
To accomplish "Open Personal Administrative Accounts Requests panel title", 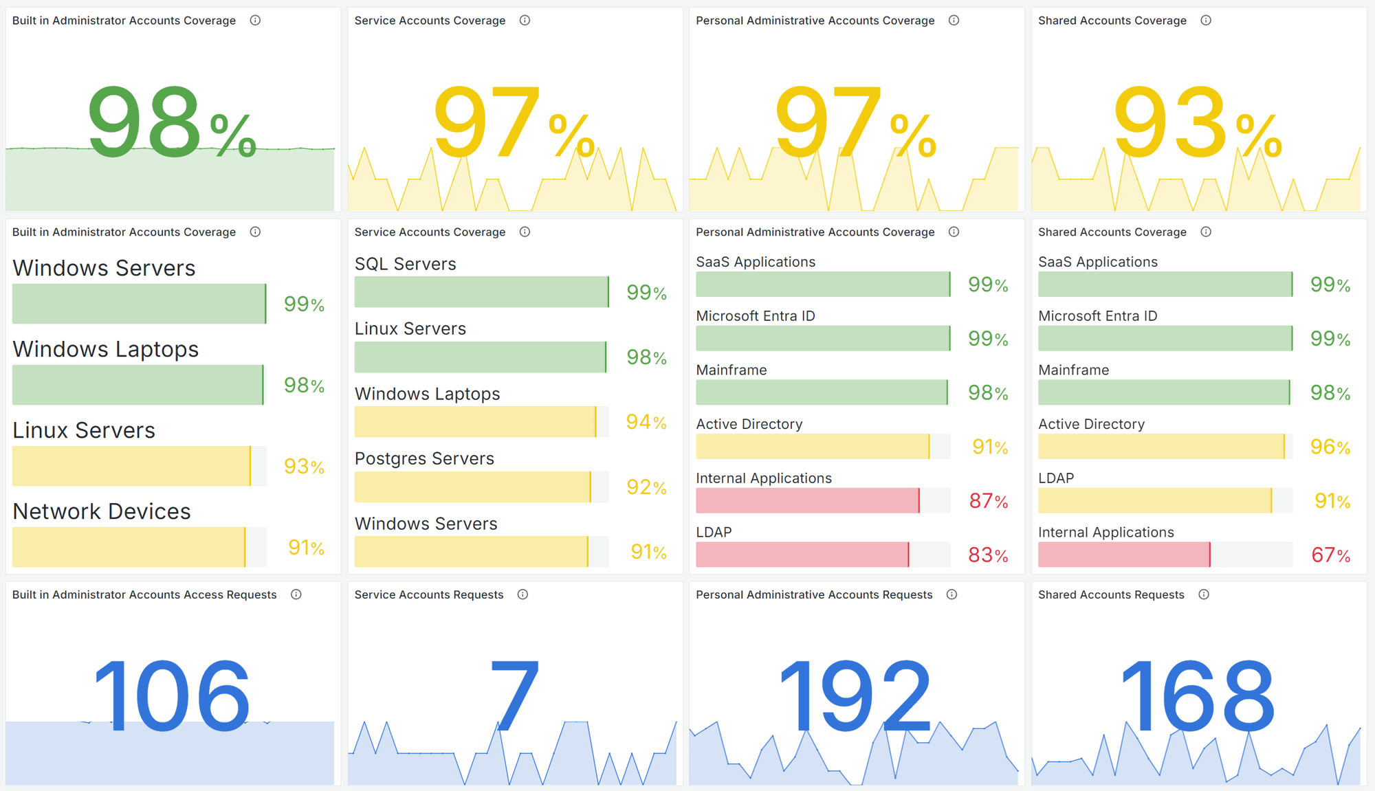I will pos(814,594).
